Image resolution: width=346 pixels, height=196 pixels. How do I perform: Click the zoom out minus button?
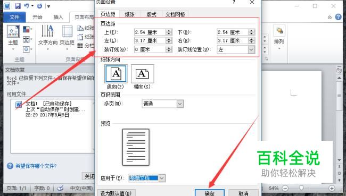point(285,189)
